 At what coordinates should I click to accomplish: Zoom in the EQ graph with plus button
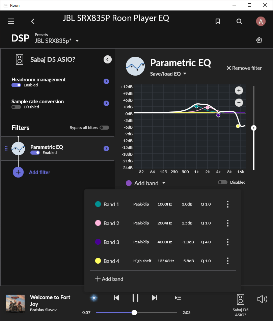[x=239, y=90]
